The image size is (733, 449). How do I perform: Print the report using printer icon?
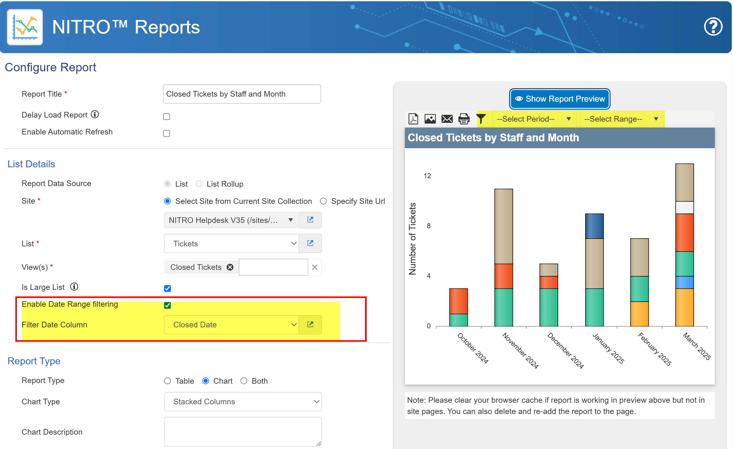pyautogui.click(x=464, y=119)
